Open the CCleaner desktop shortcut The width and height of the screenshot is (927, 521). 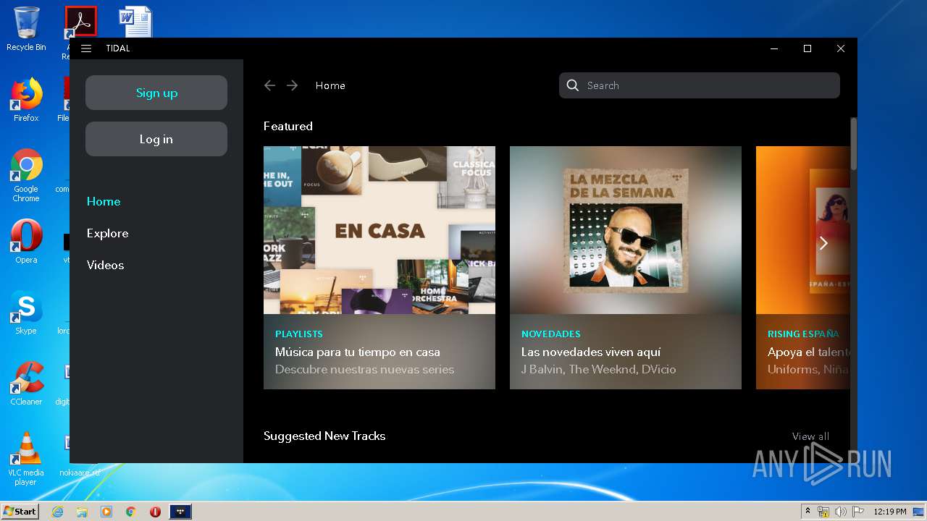pos(26,384)
